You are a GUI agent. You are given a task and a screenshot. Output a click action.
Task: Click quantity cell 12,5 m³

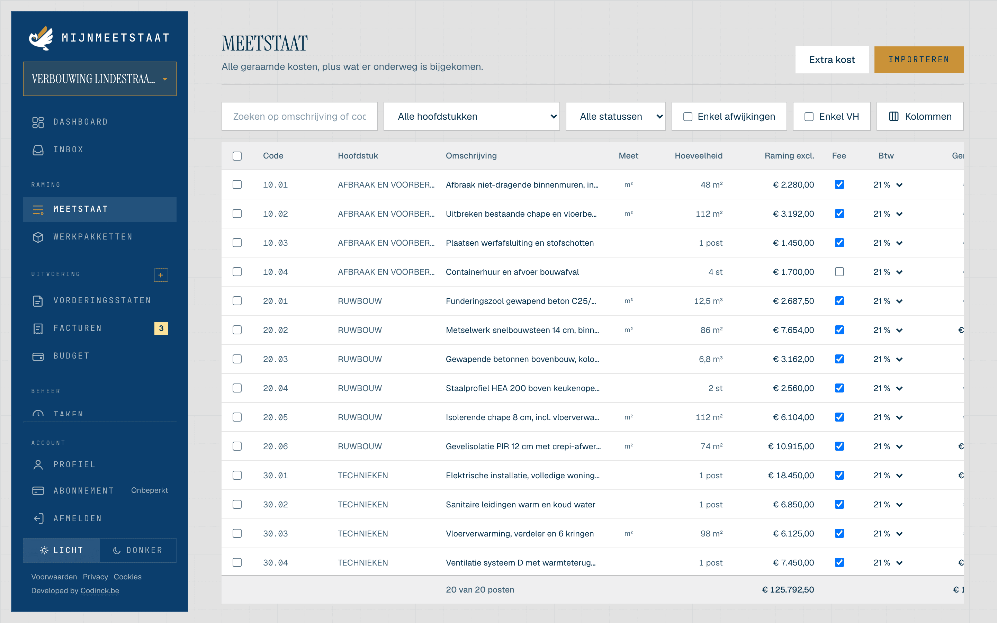point(708,301)
